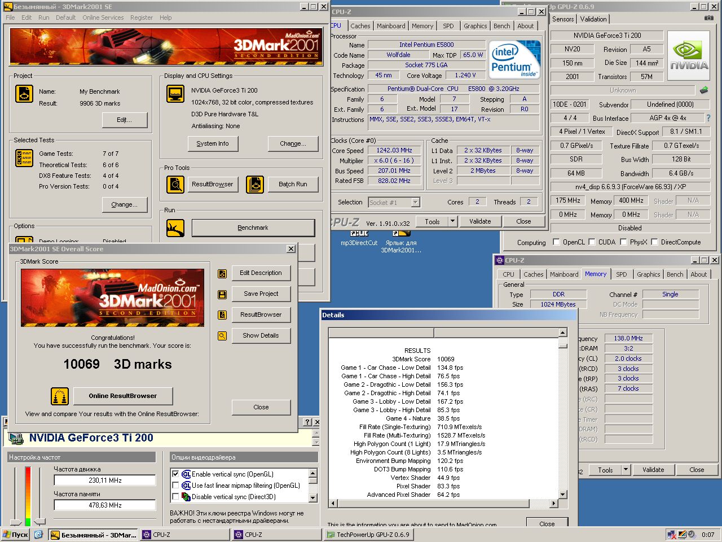The height and width of the screenshot is (542, 722).
Task: Click driver options list scroll down arrow
Action: pyautogui.click(x=312, y=497)
